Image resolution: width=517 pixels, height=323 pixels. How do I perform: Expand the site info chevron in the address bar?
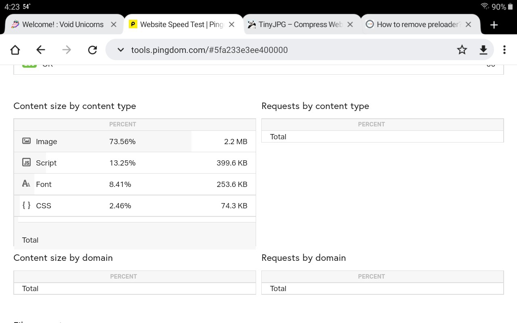120,50
